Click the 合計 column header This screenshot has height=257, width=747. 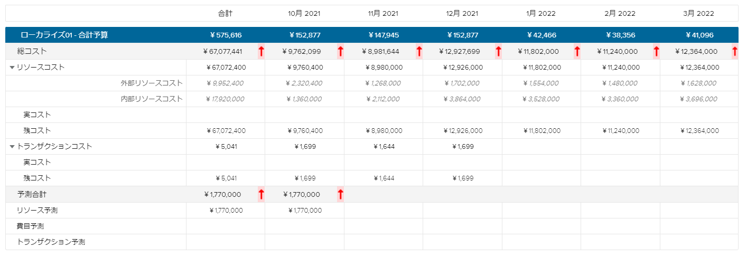pyautogui.click(x=226, y=13)
